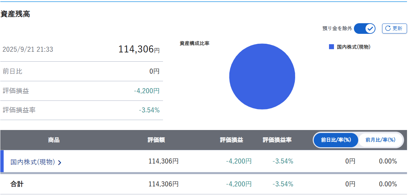Click the blue bar marker left of 国内株式 row
411x195 pixels.
coord(2,162)
